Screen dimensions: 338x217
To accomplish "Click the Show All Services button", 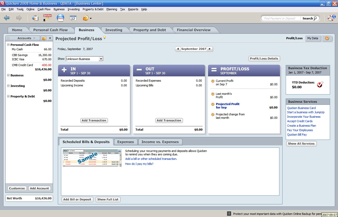I will [301, 144].
